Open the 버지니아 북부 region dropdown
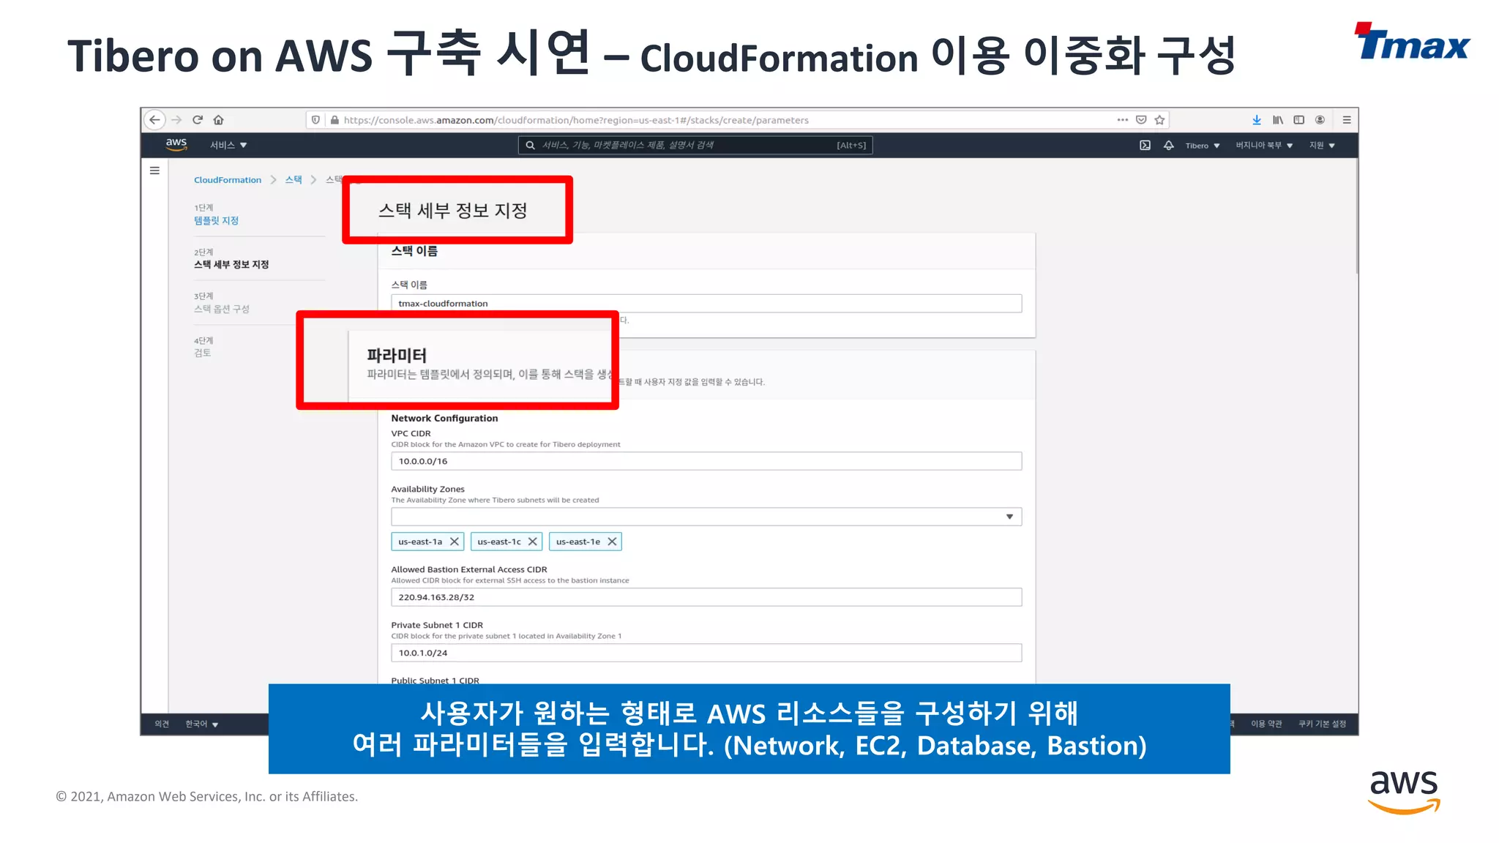This screenshot has height=843, width=1499. tap(1264, 146)
